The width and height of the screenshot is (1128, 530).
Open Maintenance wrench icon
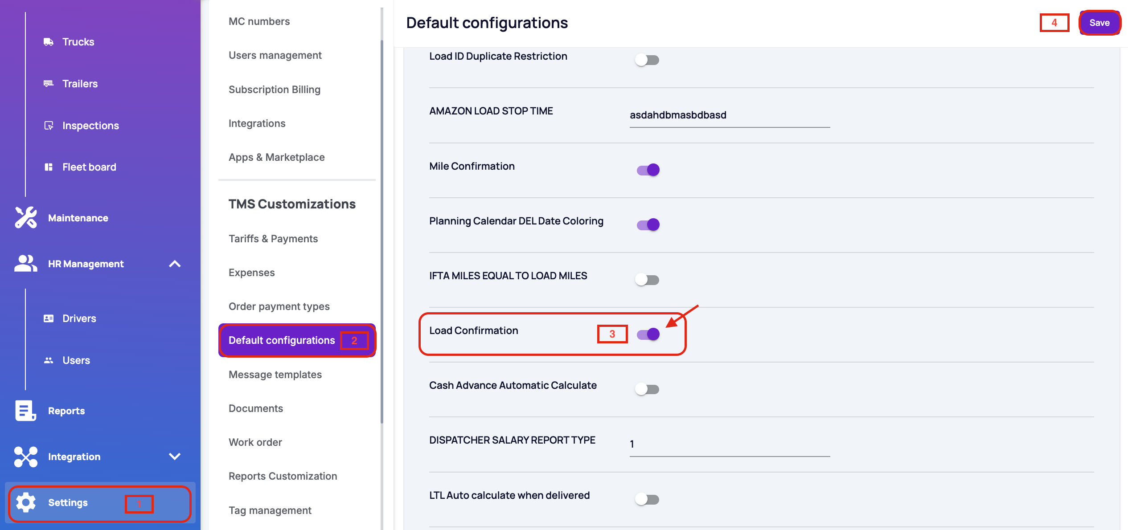tap(26, 218)
